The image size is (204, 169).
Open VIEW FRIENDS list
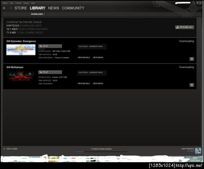[187, 149]
